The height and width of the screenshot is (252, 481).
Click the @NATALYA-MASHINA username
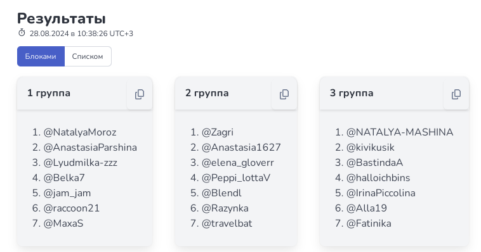coord(400,132)
